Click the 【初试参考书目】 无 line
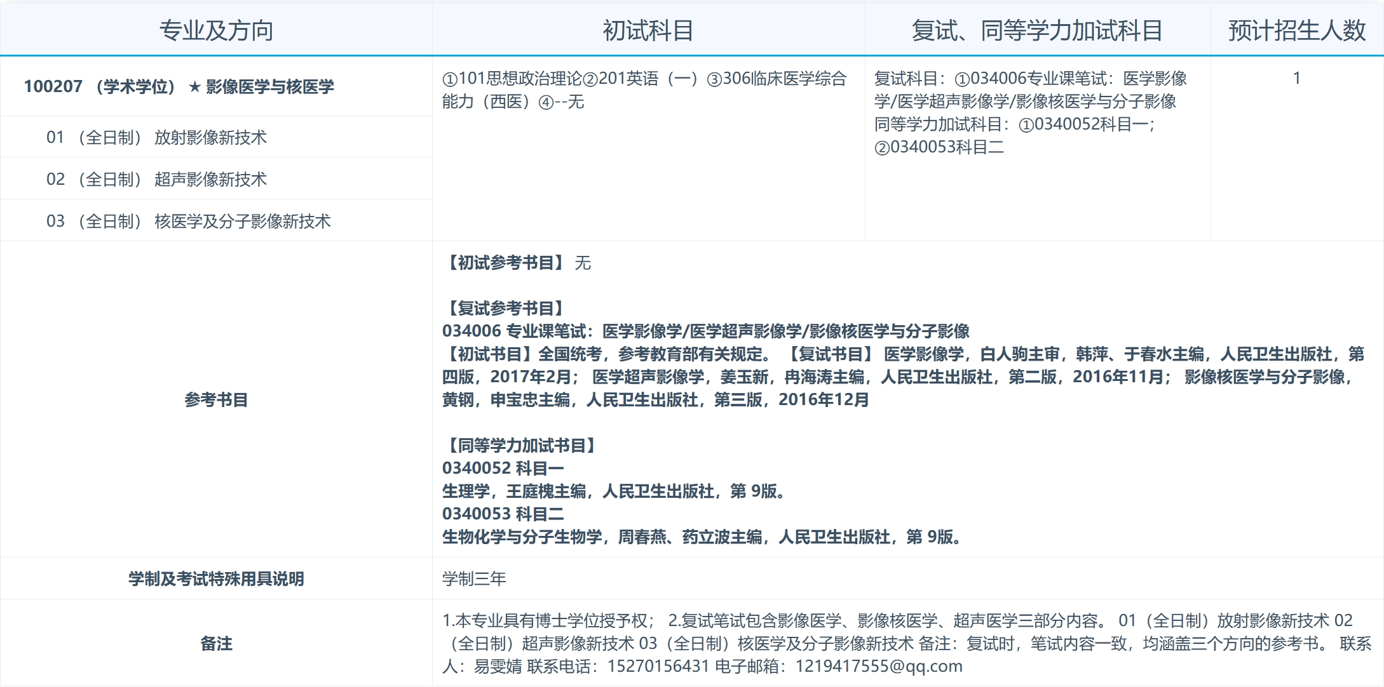This screenshot has height=687, width=1384. (516, 263)
